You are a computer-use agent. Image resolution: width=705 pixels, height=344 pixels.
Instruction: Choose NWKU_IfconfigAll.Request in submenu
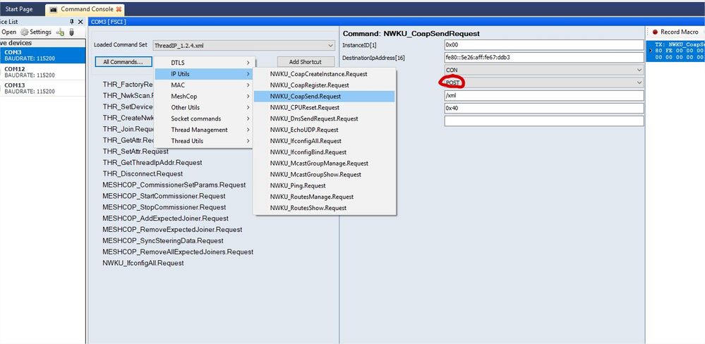coord(325,141)
